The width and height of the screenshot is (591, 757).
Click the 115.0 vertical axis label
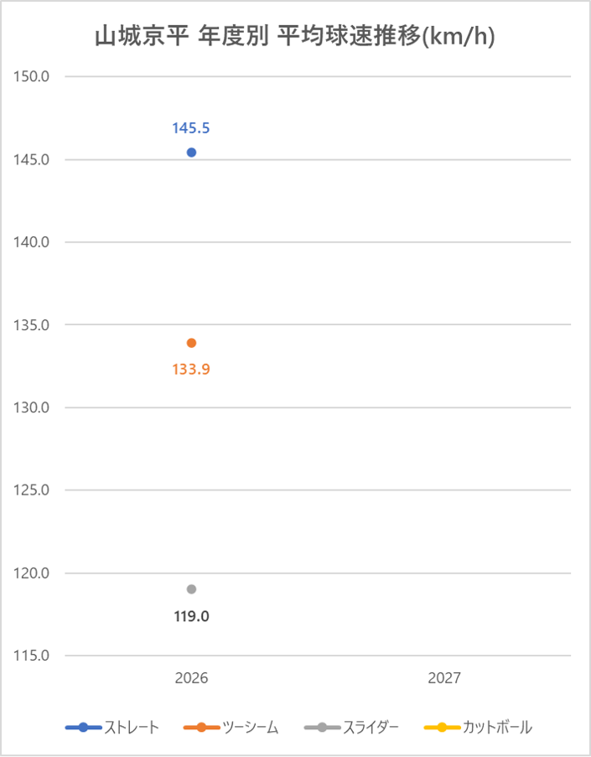(34, 656)
